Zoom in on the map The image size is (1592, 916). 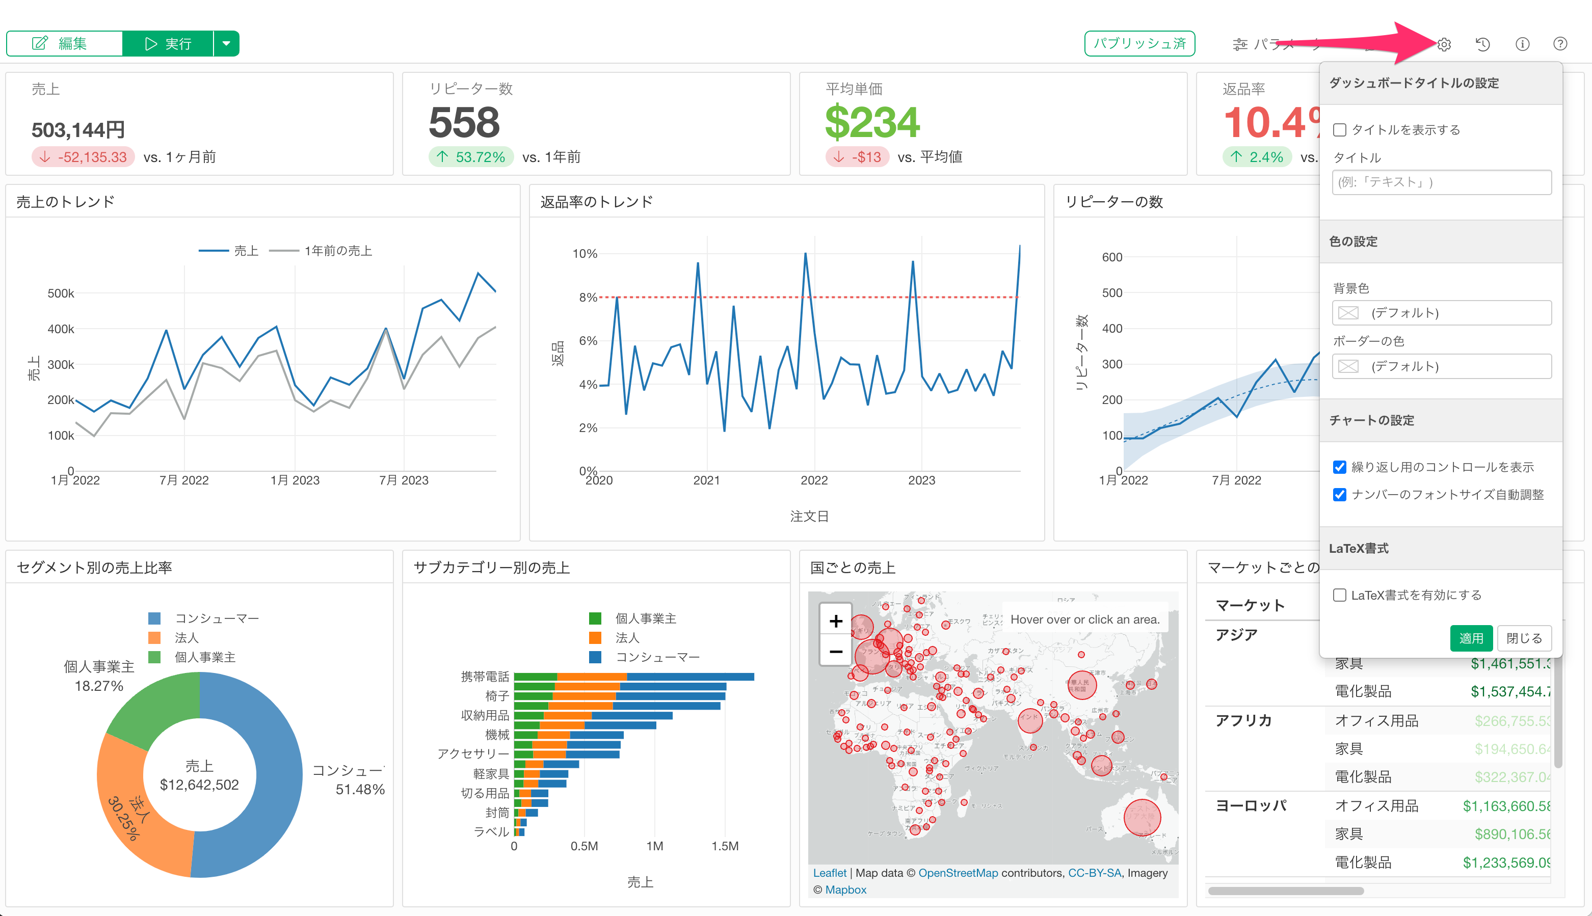[836, 621]
